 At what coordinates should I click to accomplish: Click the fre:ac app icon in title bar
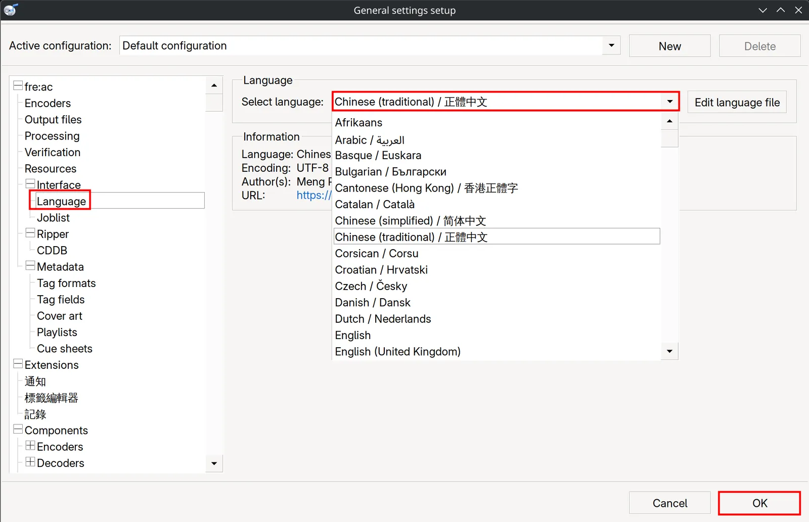pos(11,10)
